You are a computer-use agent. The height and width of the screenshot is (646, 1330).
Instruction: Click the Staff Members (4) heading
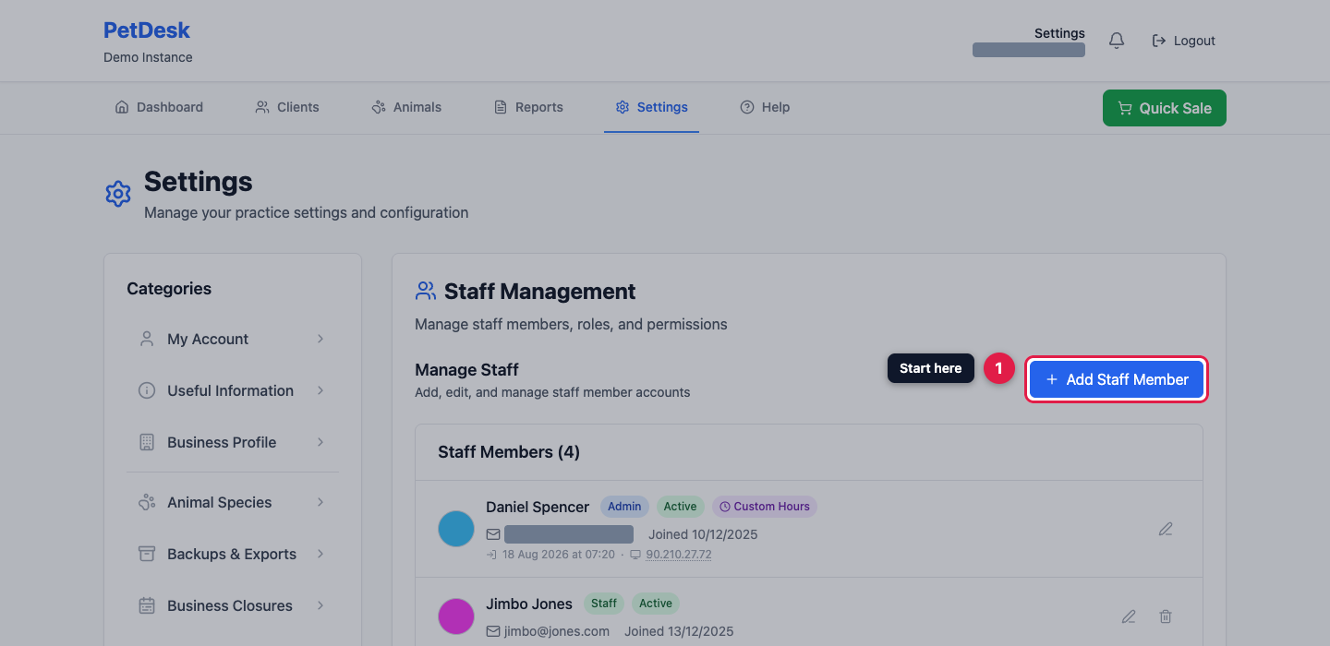pos(509,452)
